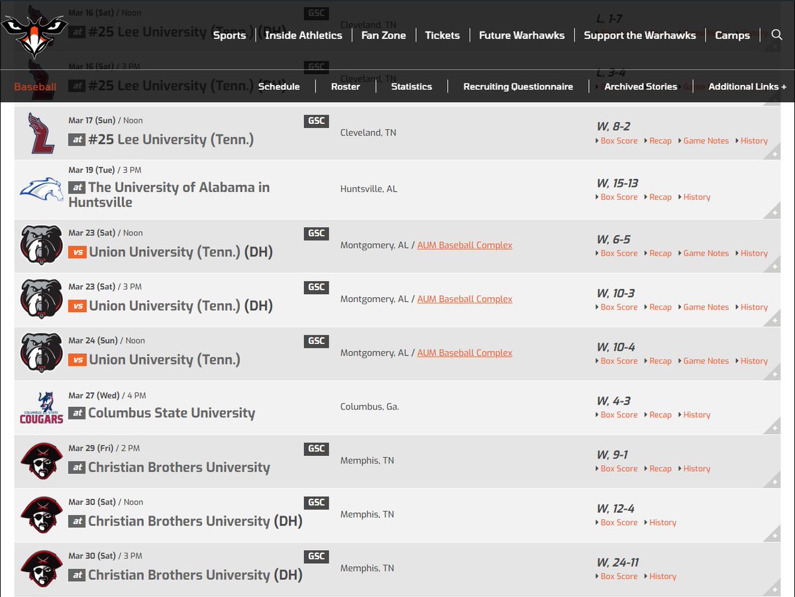The image size is (795, 597).
Task: Open History for Columbus State game
Action: pyautogui.click(x=696, y=415)
